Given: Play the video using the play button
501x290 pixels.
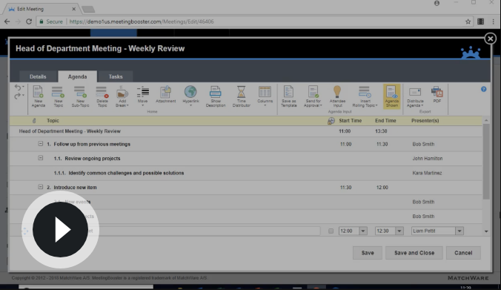Looking at the screenshot, I should (x=60, y=230).
